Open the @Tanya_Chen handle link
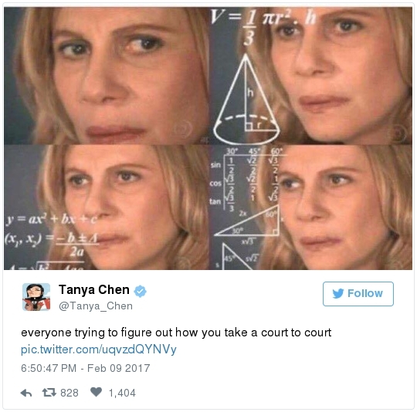The image size is (417, 412). pos(96,306)
